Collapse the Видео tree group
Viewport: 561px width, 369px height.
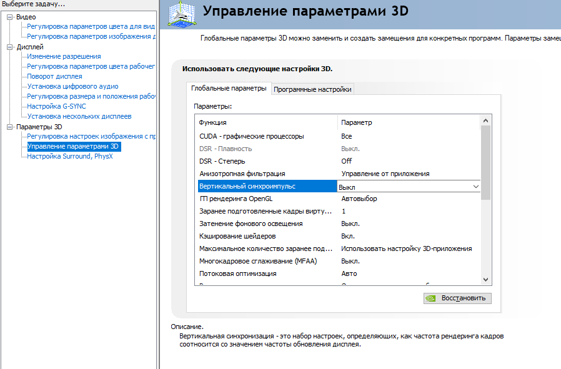[x=9, y=17]
